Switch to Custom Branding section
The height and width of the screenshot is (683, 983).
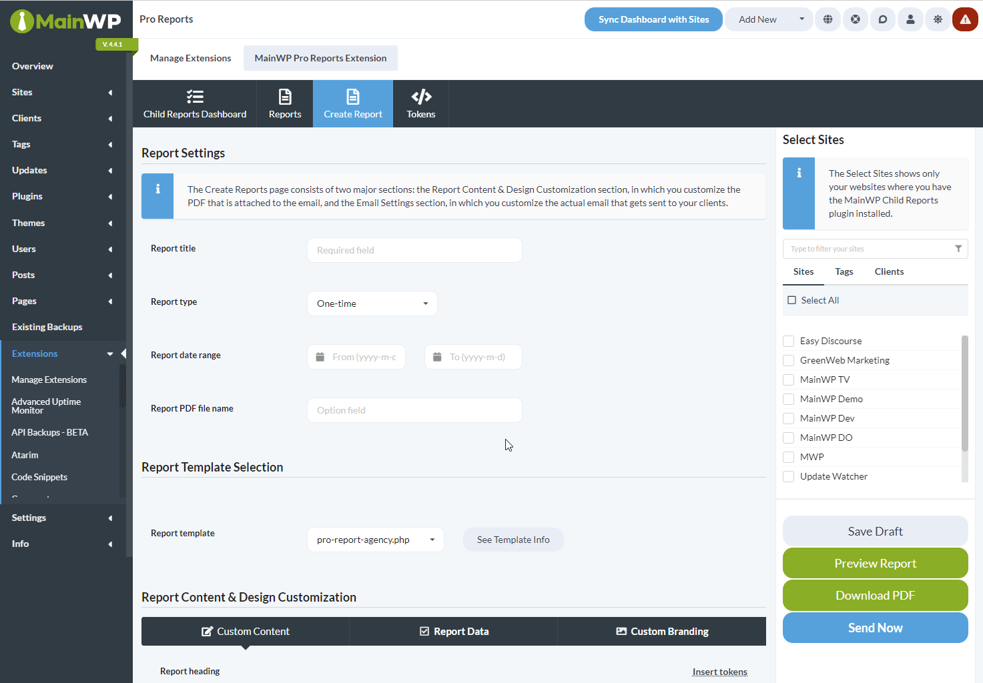point(662,631)
